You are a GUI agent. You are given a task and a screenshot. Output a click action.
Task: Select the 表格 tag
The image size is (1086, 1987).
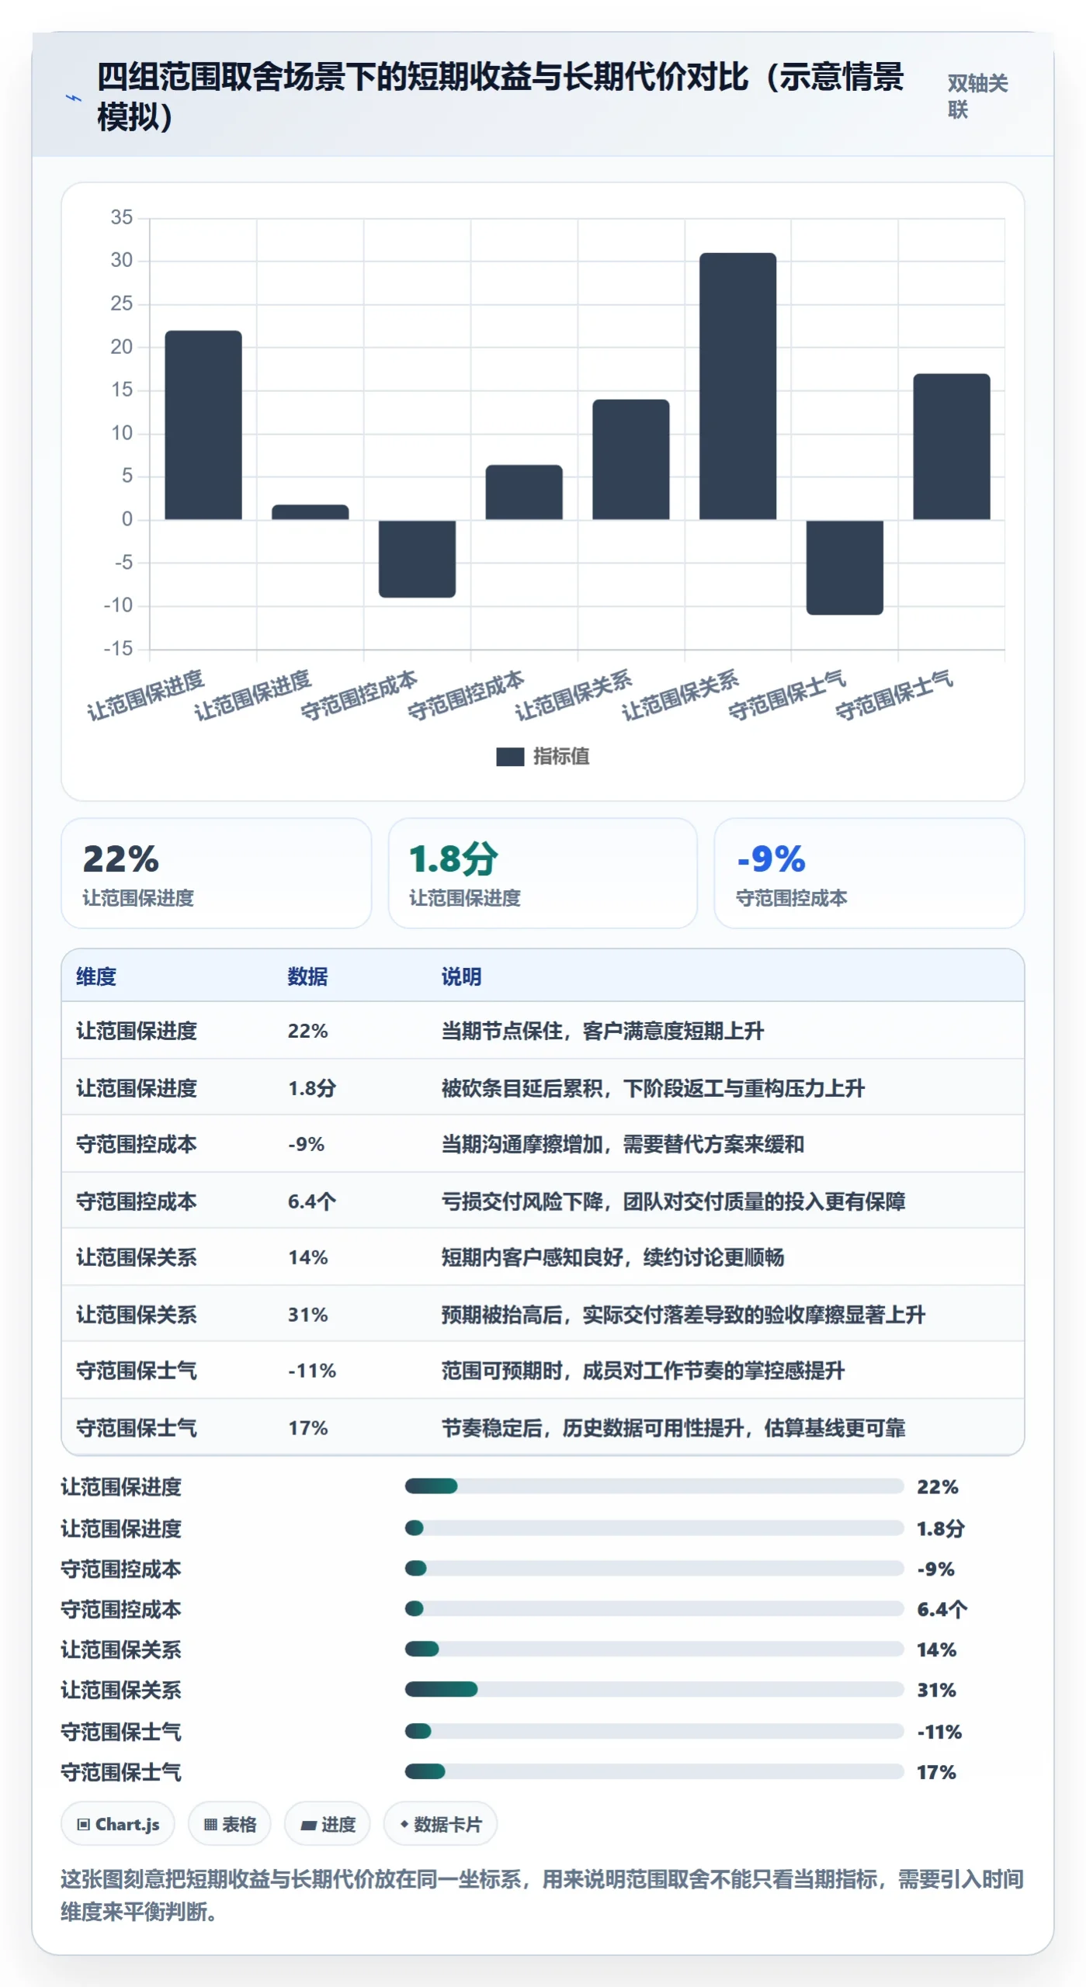tap(230, 1824)
